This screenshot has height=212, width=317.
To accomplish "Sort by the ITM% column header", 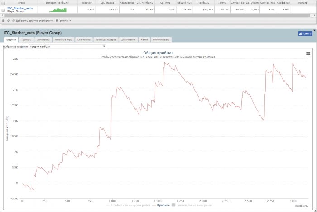I will pos(222,3).
